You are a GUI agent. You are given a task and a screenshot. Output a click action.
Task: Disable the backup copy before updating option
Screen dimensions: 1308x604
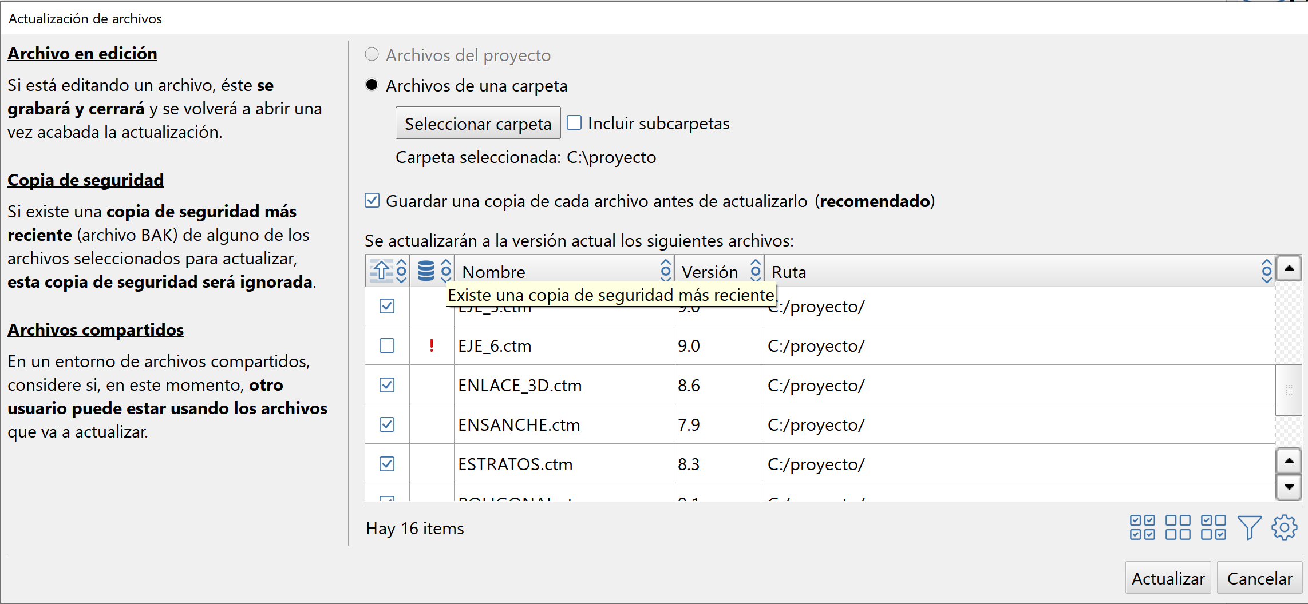coord(372,200)
